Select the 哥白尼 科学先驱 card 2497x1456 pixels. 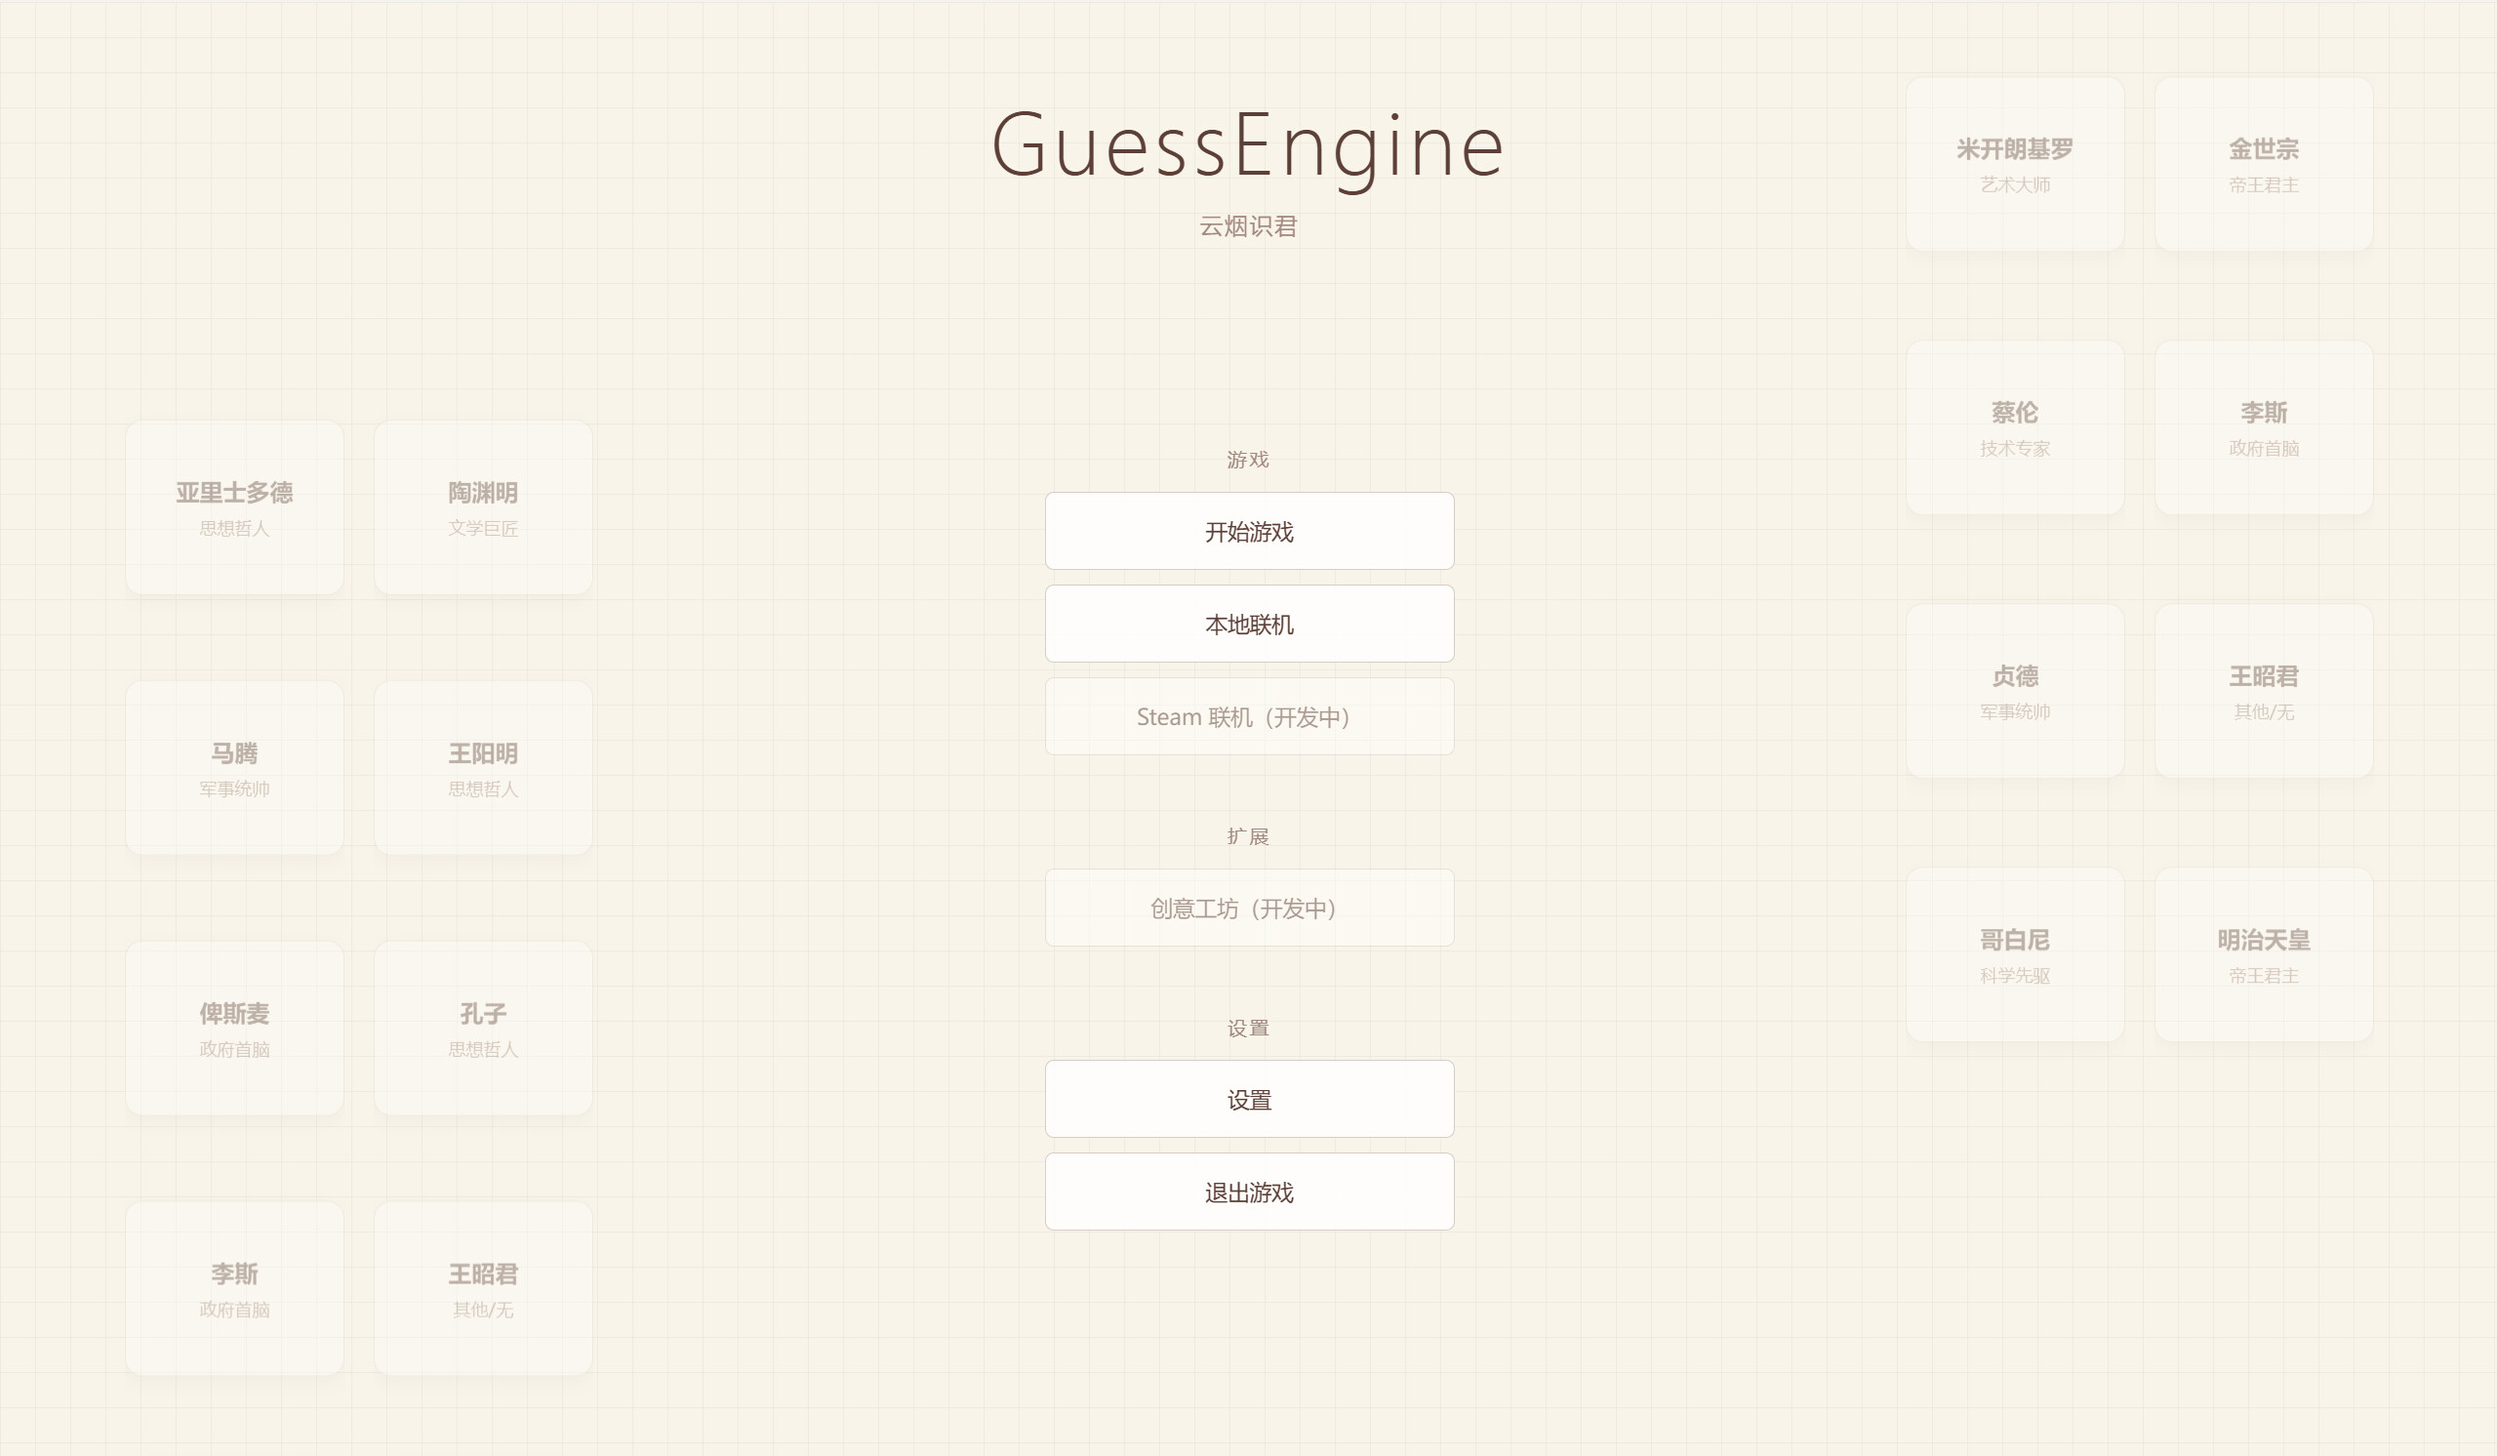[2014, 955]
